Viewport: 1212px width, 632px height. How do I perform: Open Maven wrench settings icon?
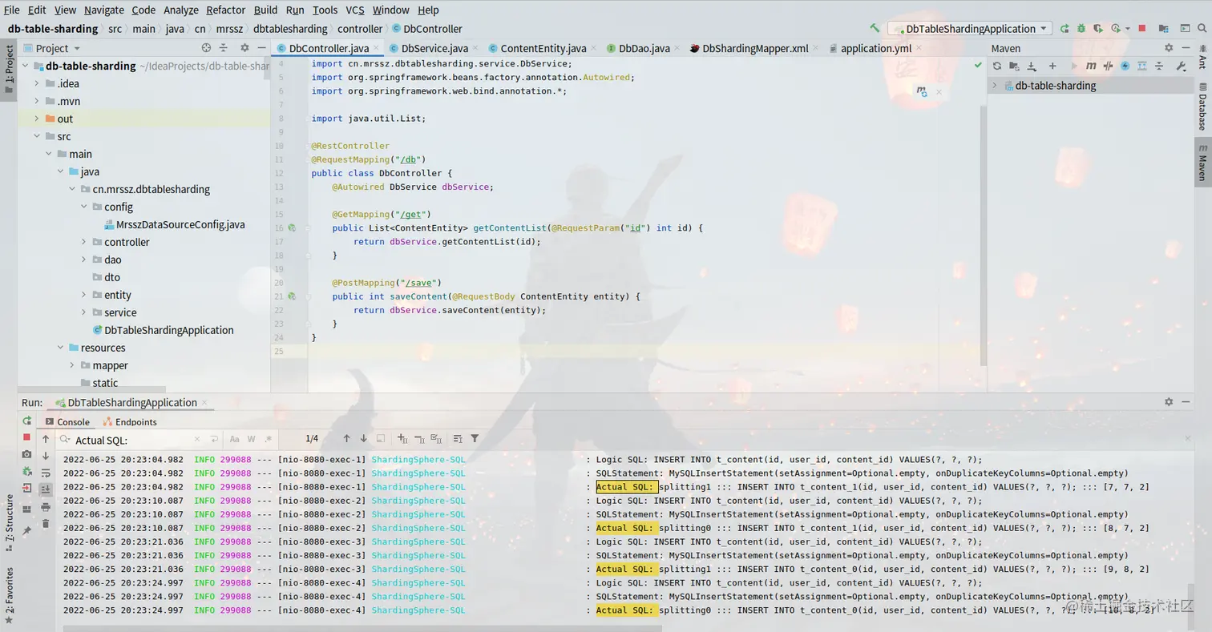(x=1181, y=66)
